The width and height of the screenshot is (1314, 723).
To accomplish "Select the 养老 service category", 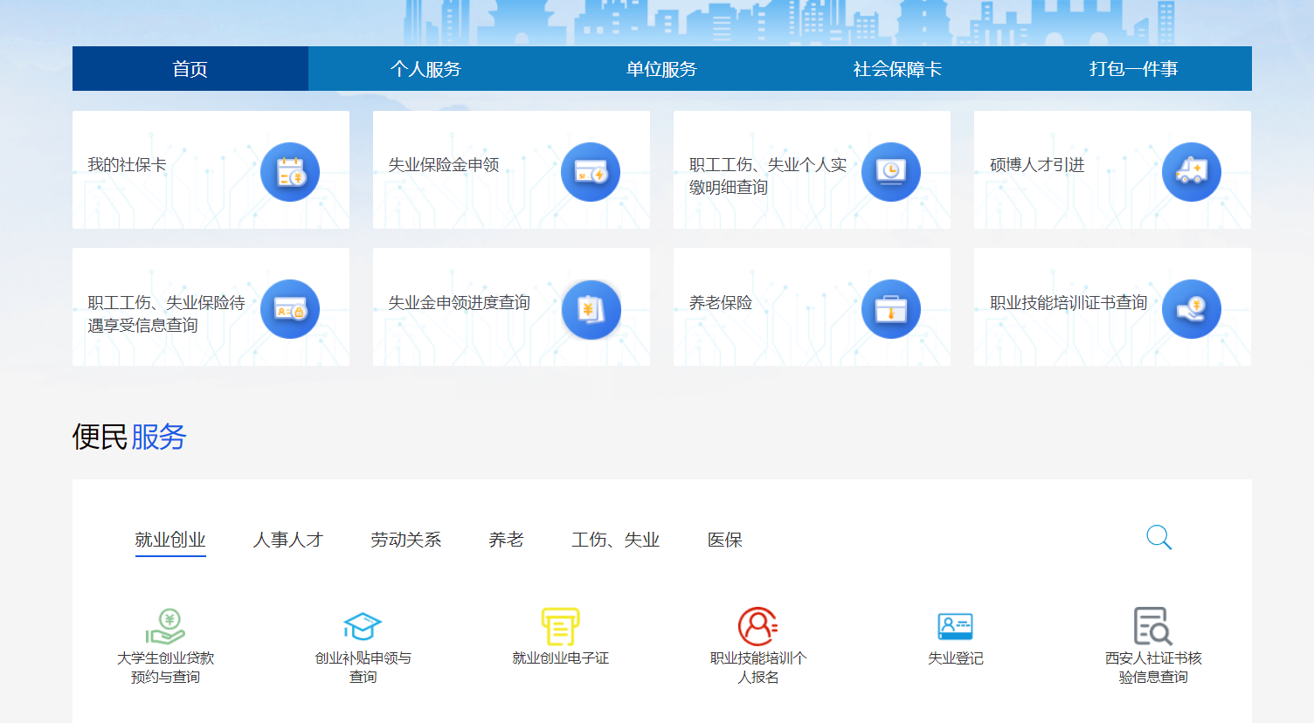I will click(x=507, y=540).
